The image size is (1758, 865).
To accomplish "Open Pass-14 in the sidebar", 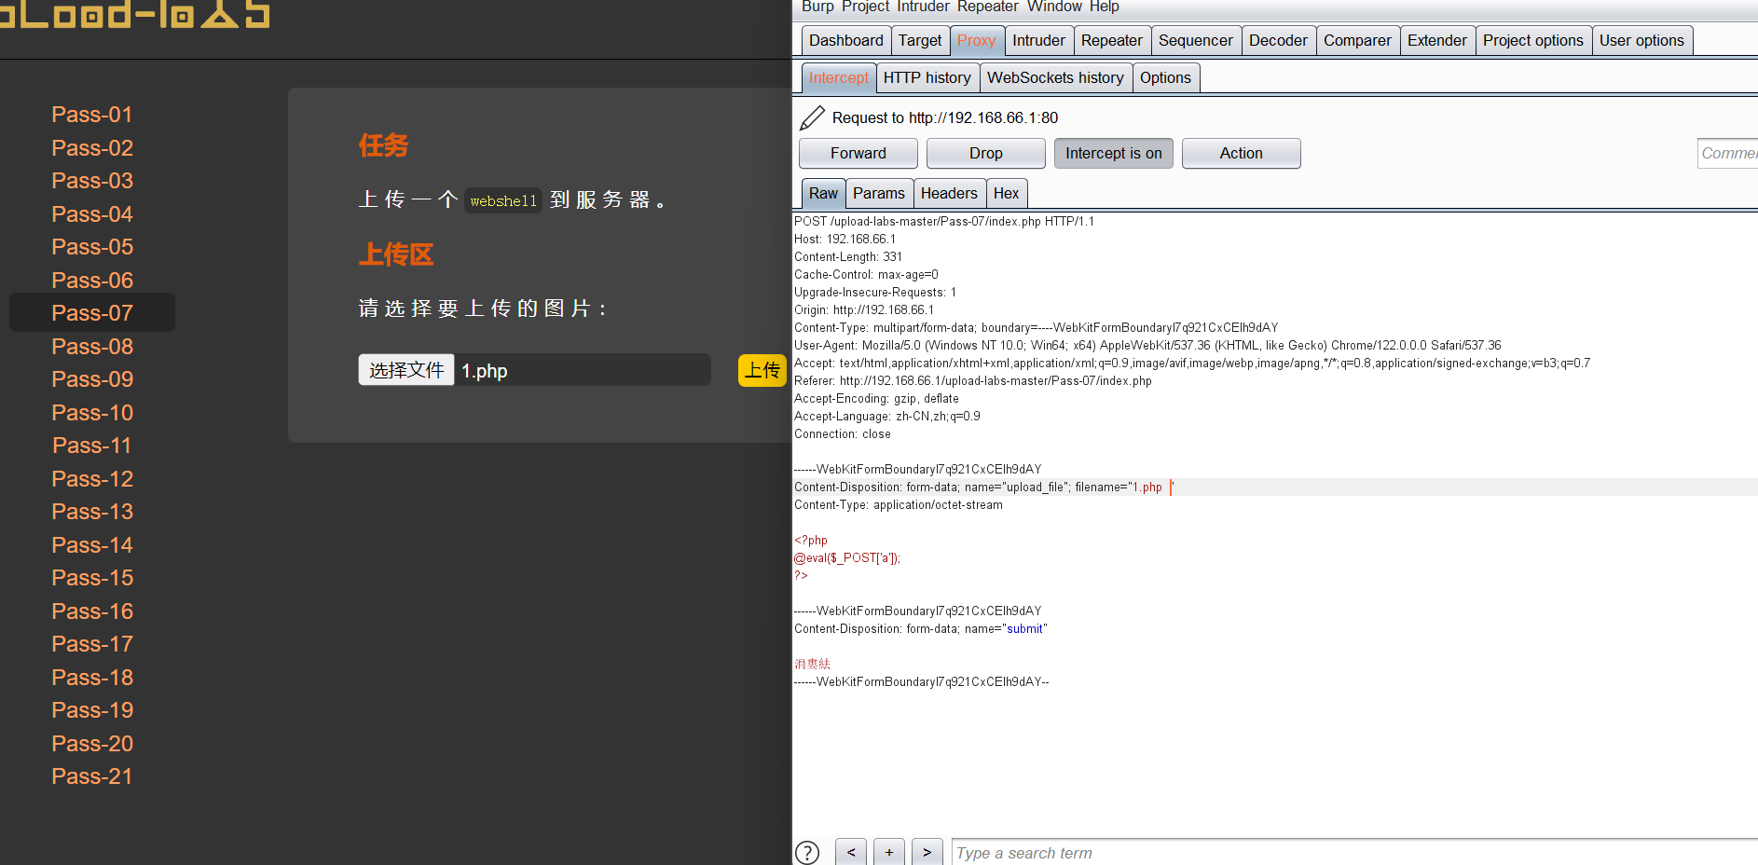I will coord(92,545).
